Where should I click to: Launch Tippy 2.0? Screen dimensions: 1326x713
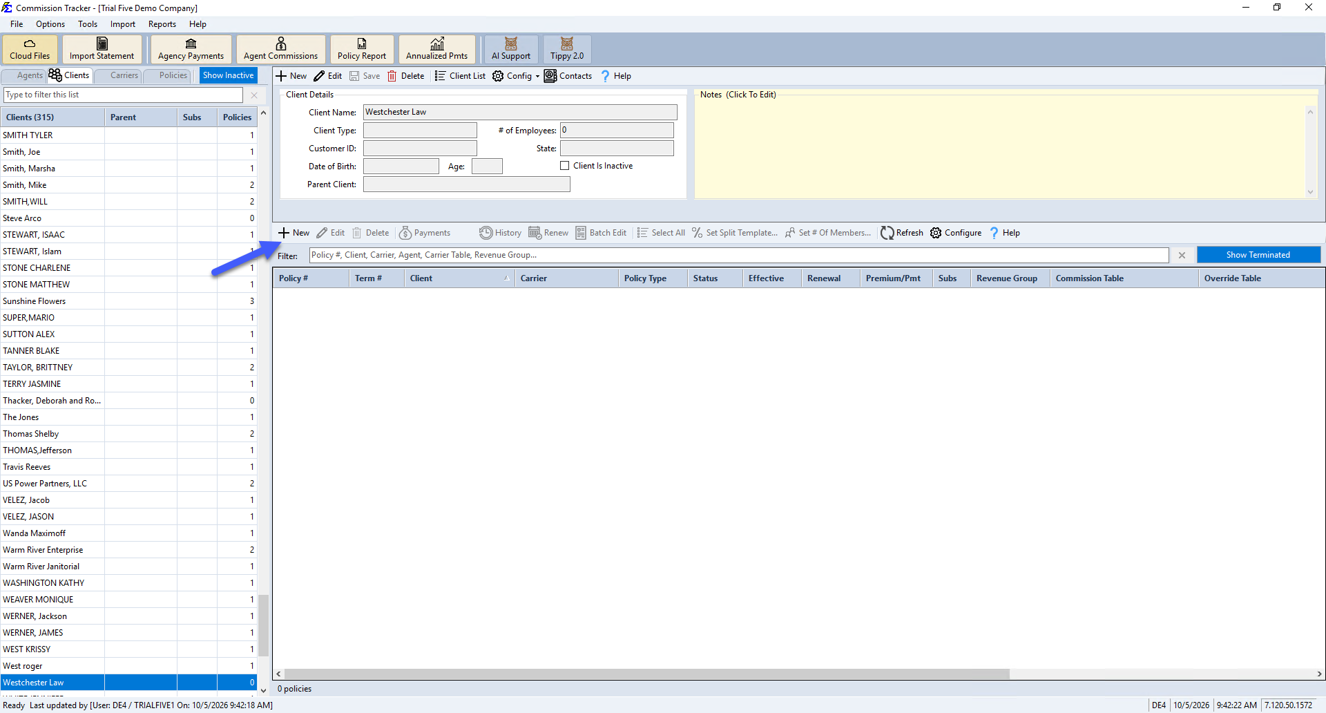(x=567, y=49)
